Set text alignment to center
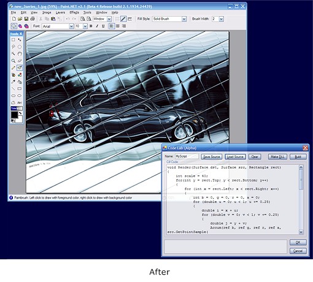 [x=118, y=26]
